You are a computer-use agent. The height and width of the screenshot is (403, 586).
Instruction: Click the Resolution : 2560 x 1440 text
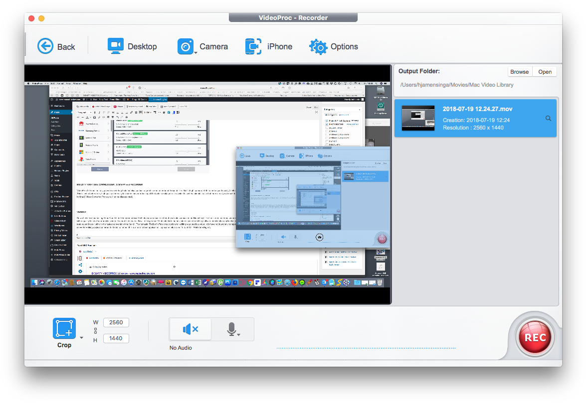click(473, 128)
